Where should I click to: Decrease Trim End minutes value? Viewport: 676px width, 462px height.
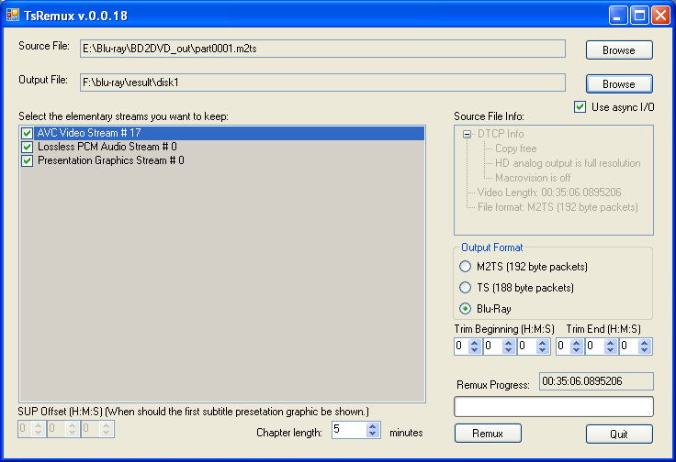point(611,350)
